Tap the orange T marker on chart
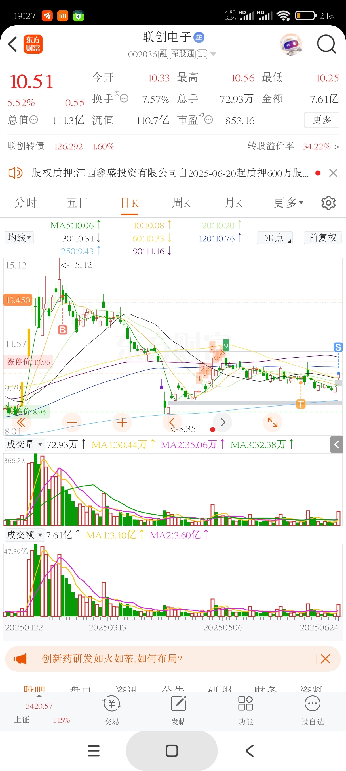The image size is (346, 771). tap(301, 404)
